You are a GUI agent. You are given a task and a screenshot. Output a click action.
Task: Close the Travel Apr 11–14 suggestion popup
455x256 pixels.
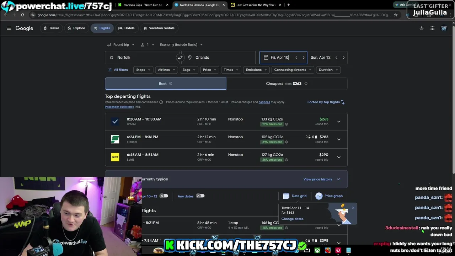(x=353, y=208)
